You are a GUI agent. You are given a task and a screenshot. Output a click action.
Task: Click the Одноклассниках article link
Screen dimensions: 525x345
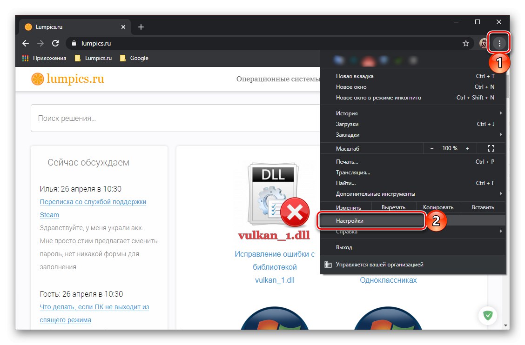388,280
